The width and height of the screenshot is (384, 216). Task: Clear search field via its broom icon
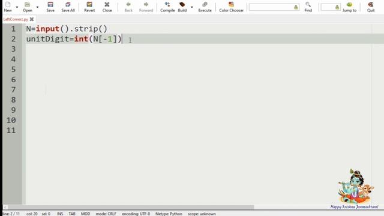pos(296,7)
